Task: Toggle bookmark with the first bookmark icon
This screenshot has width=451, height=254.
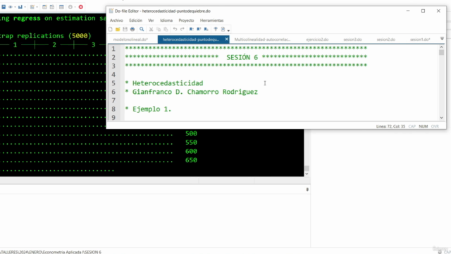Action: [x=191, y=29]
